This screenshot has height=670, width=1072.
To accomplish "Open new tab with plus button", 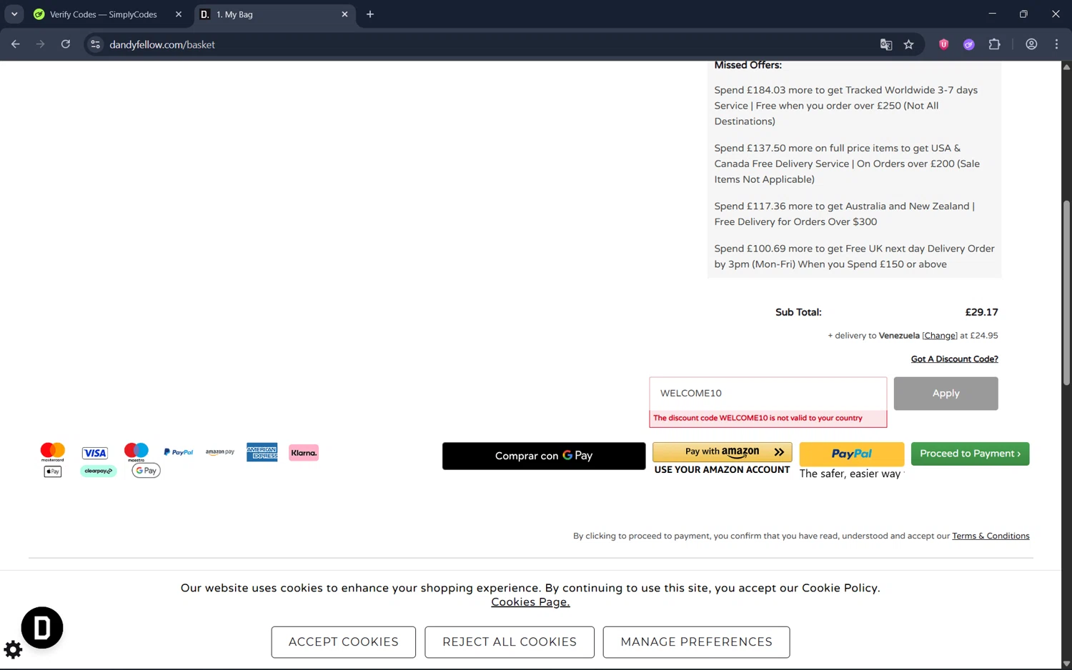I will tap(370, 14).
